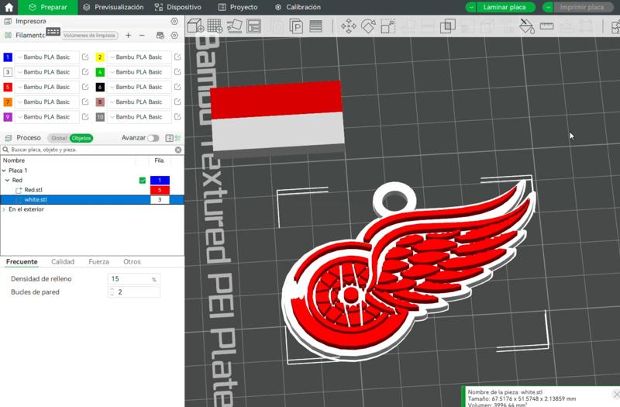Toggle the Avanzar advanced switch
620x407 pixels.
click(x=153, y=138)
